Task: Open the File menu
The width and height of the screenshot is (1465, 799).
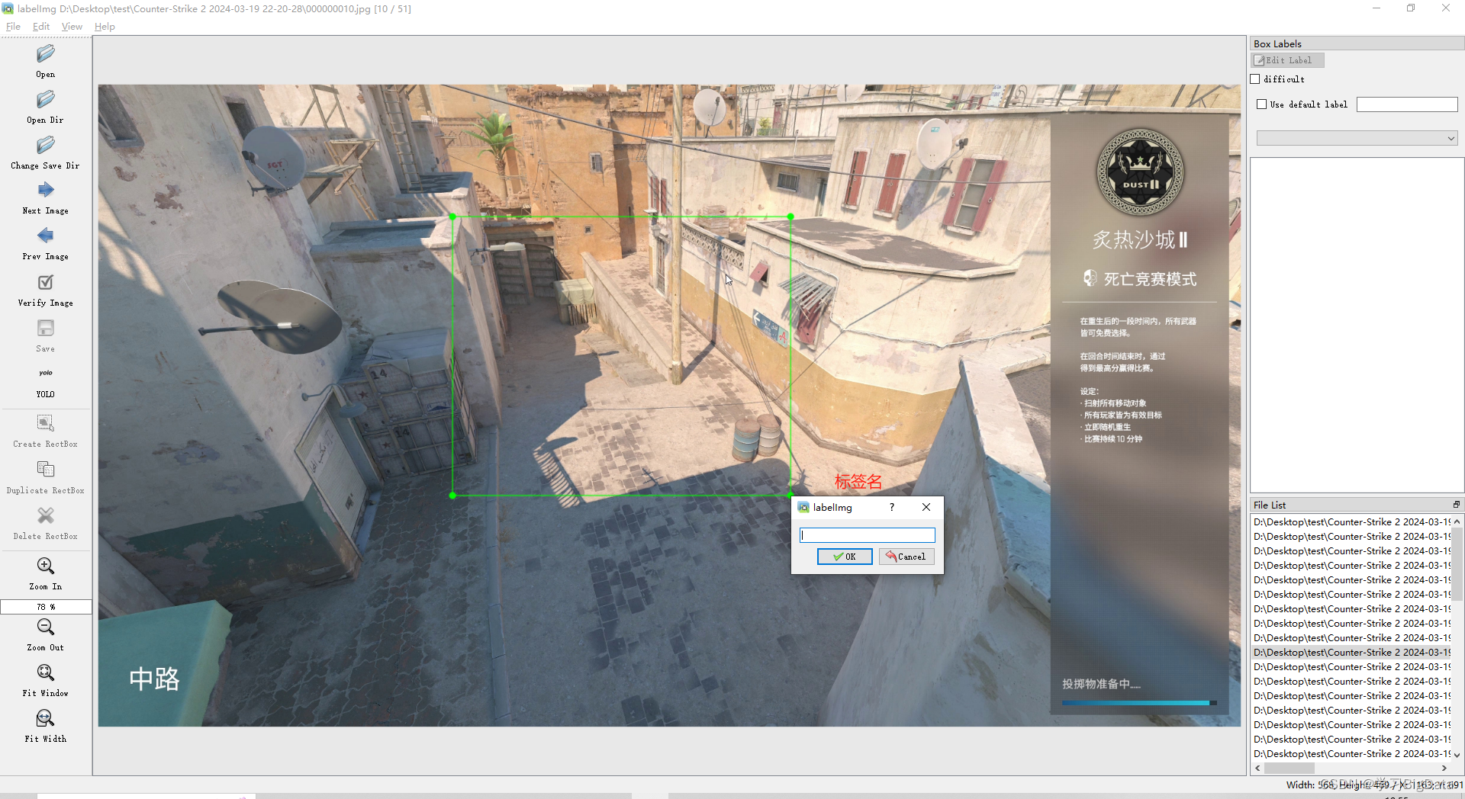Action: coord(13,27)
